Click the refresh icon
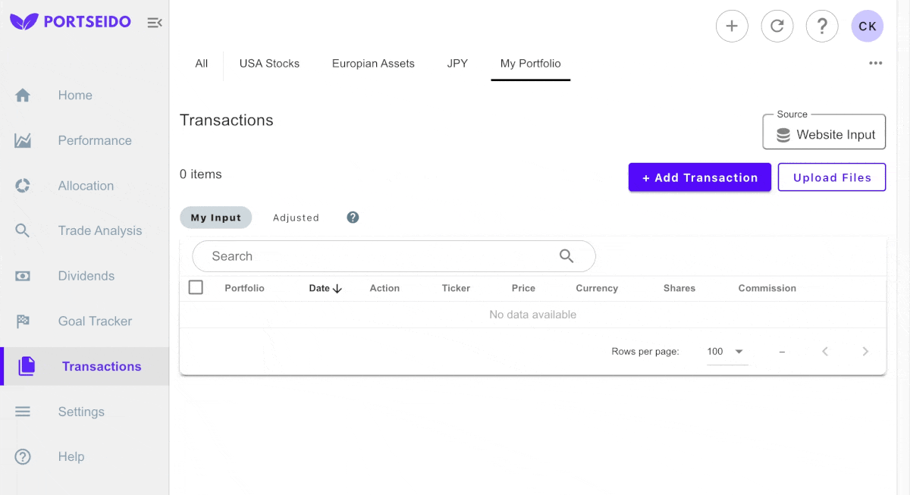 [x=777, y=26]
